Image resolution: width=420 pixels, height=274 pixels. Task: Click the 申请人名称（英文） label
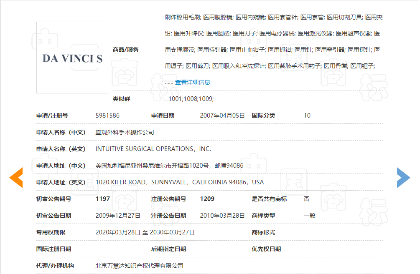[61, 149]
